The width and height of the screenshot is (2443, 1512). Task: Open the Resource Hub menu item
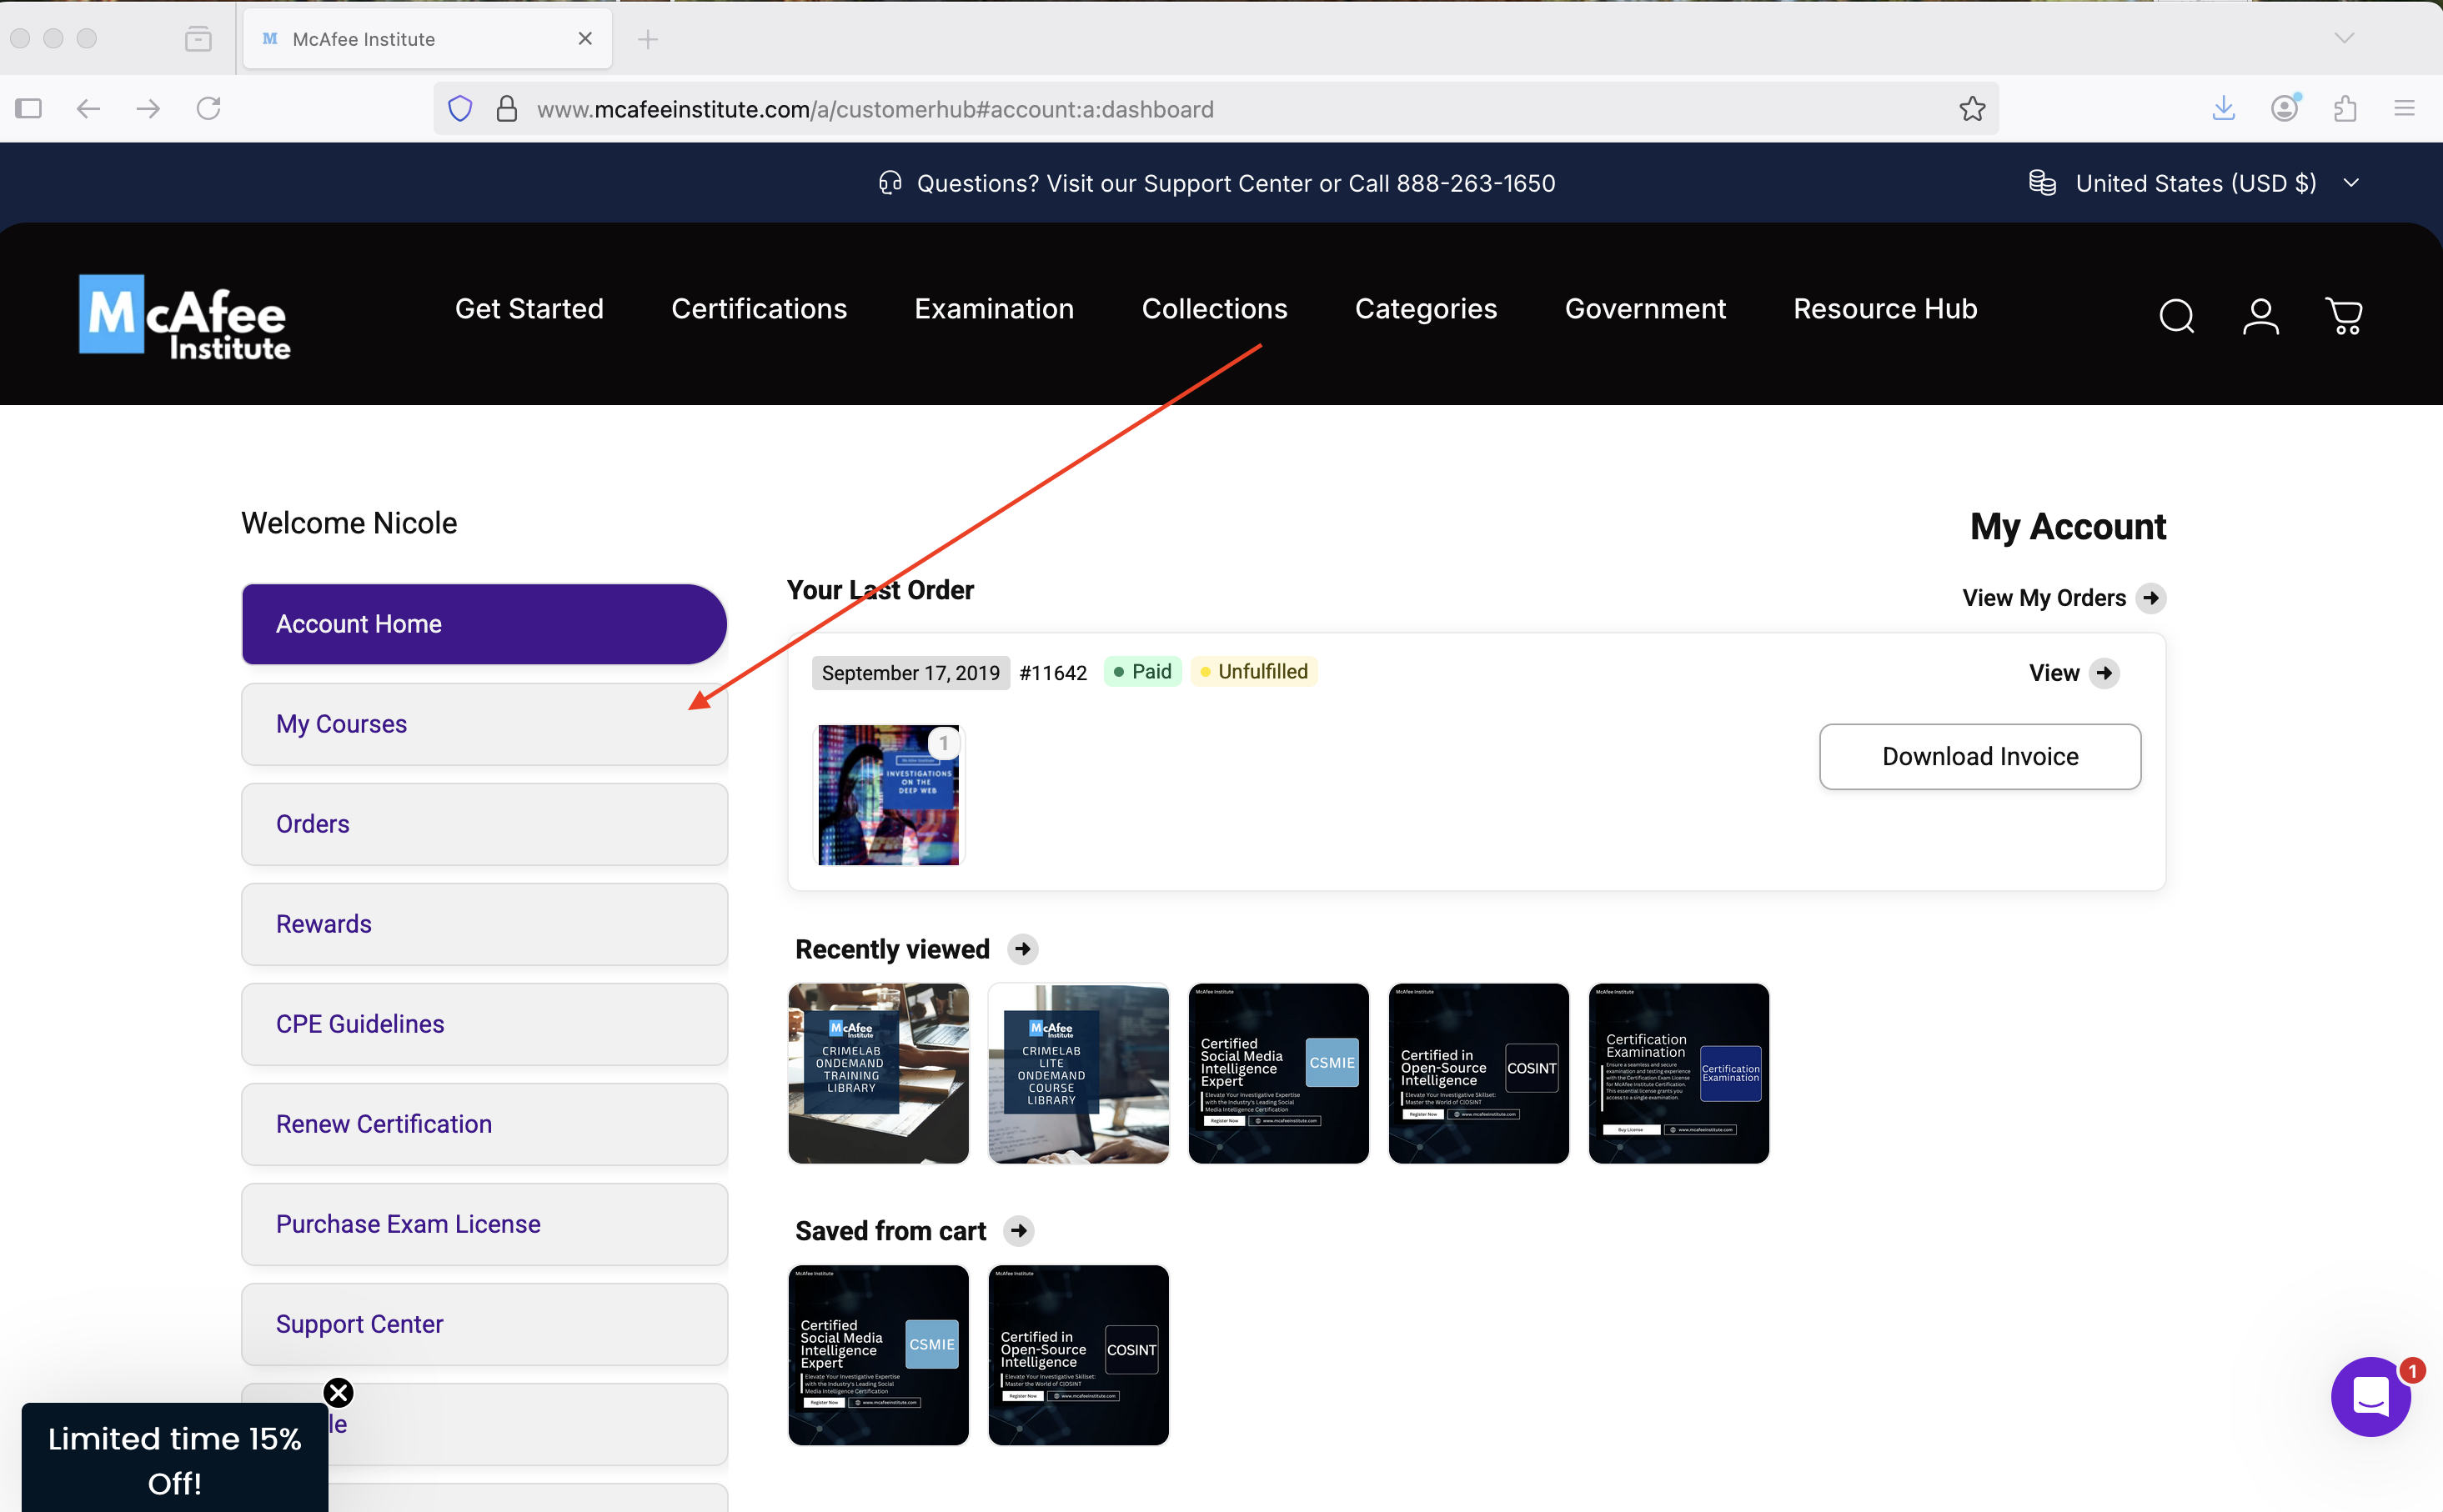click(x=1885, y=309)
